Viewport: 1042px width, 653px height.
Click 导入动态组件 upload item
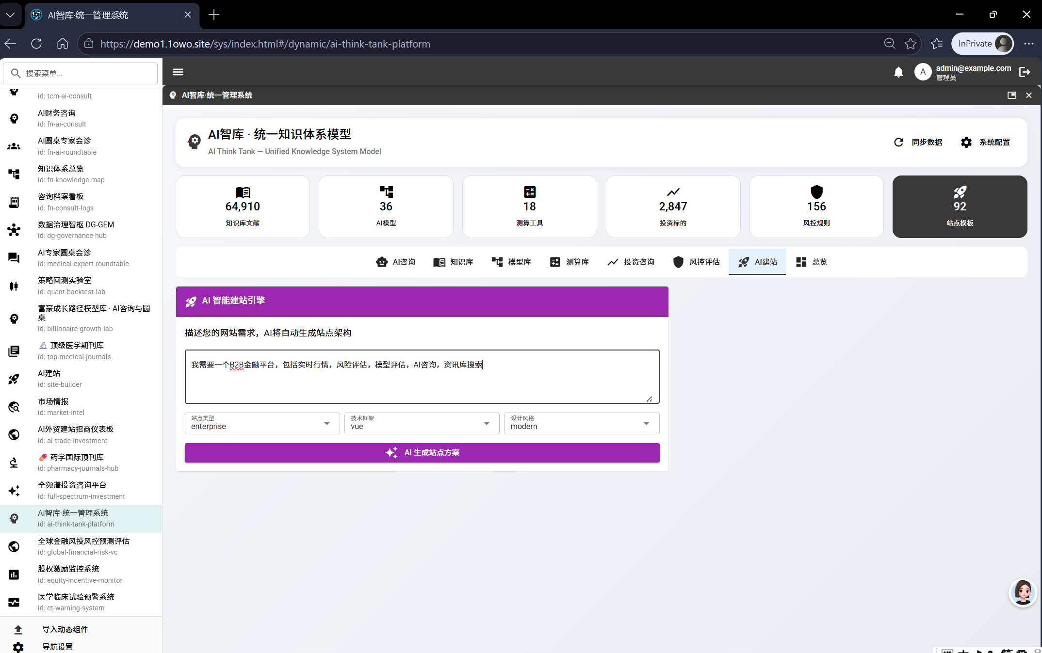81,629
